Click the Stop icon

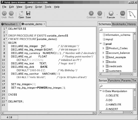point(122,13)
